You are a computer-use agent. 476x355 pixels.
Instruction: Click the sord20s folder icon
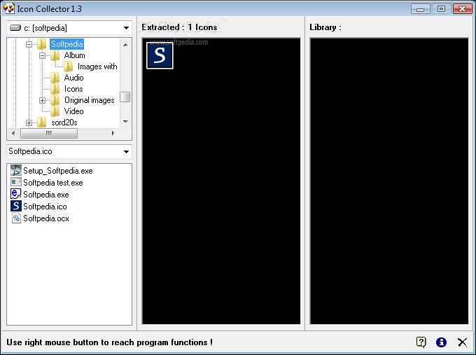pos(41,123)
